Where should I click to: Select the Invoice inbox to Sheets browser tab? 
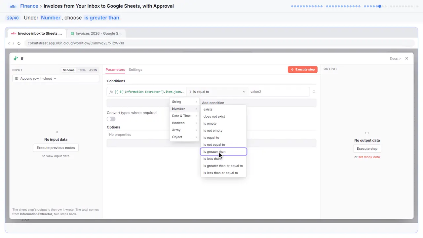[37, 33]
